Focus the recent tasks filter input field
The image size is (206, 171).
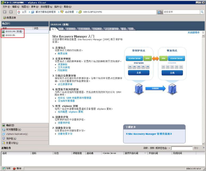[x=182, y=148]
